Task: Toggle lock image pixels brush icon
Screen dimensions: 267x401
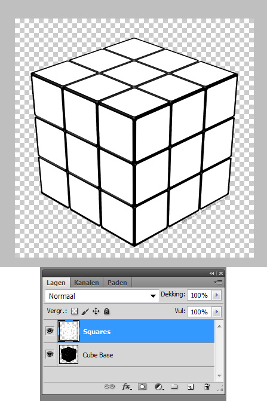Action: point(85,311)
